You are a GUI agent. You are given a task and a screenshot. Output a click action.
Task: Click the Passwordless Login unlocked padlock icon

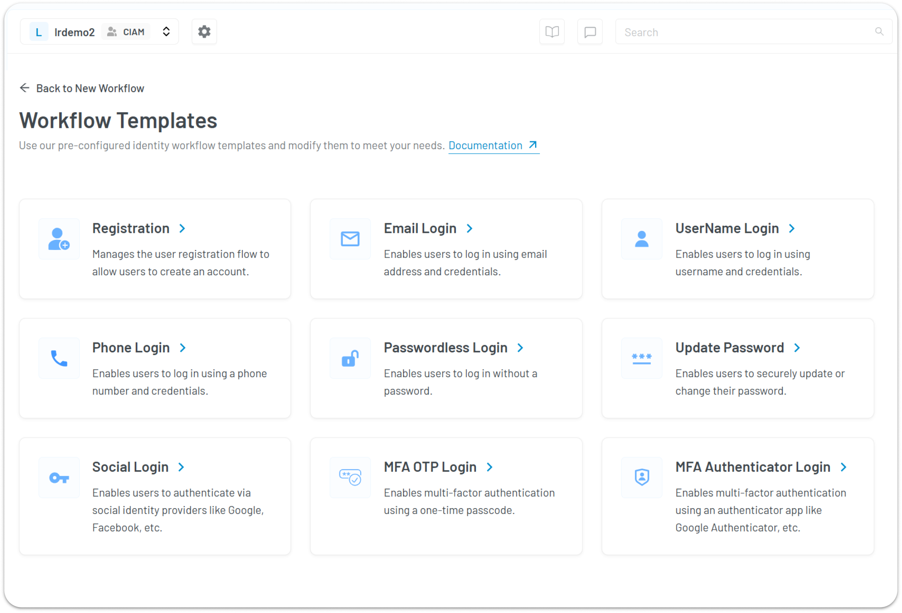click(350, 358)
